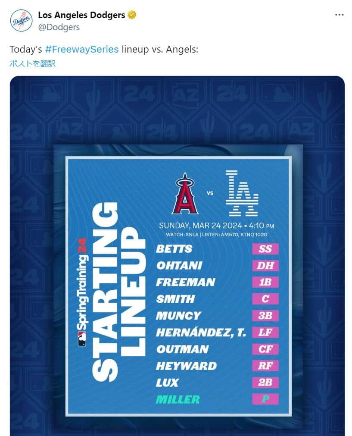Image resolution: width=352 pixels, height=436 pixels.
Task: Click the BETTS name in the lineup
Action: 174,249
